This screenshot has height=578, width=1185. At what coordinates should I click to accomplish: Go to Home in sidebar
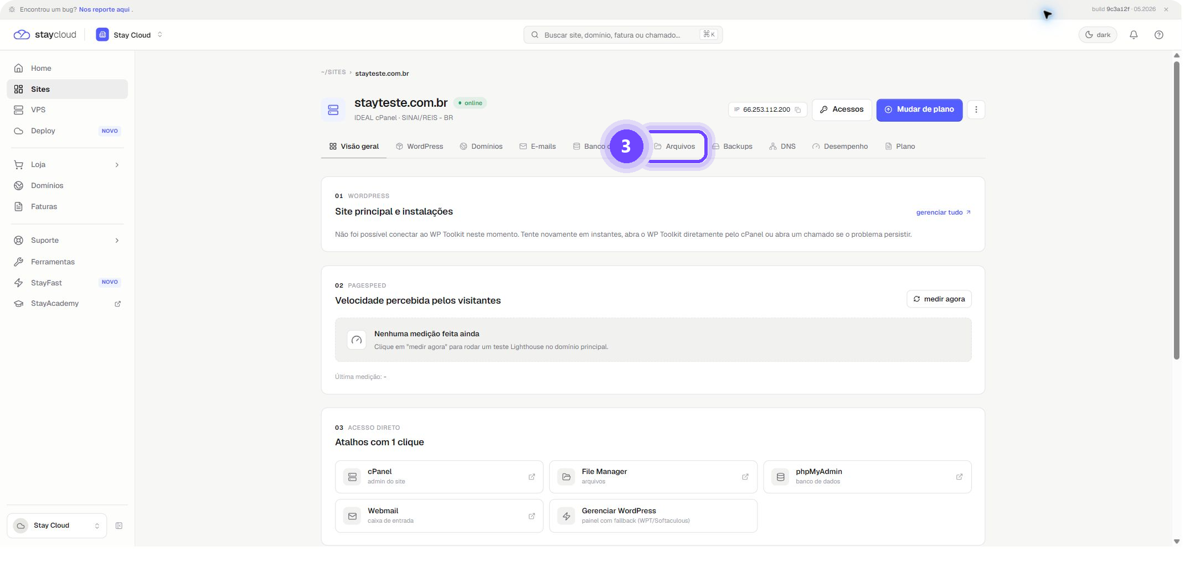(x=67, y=68)
